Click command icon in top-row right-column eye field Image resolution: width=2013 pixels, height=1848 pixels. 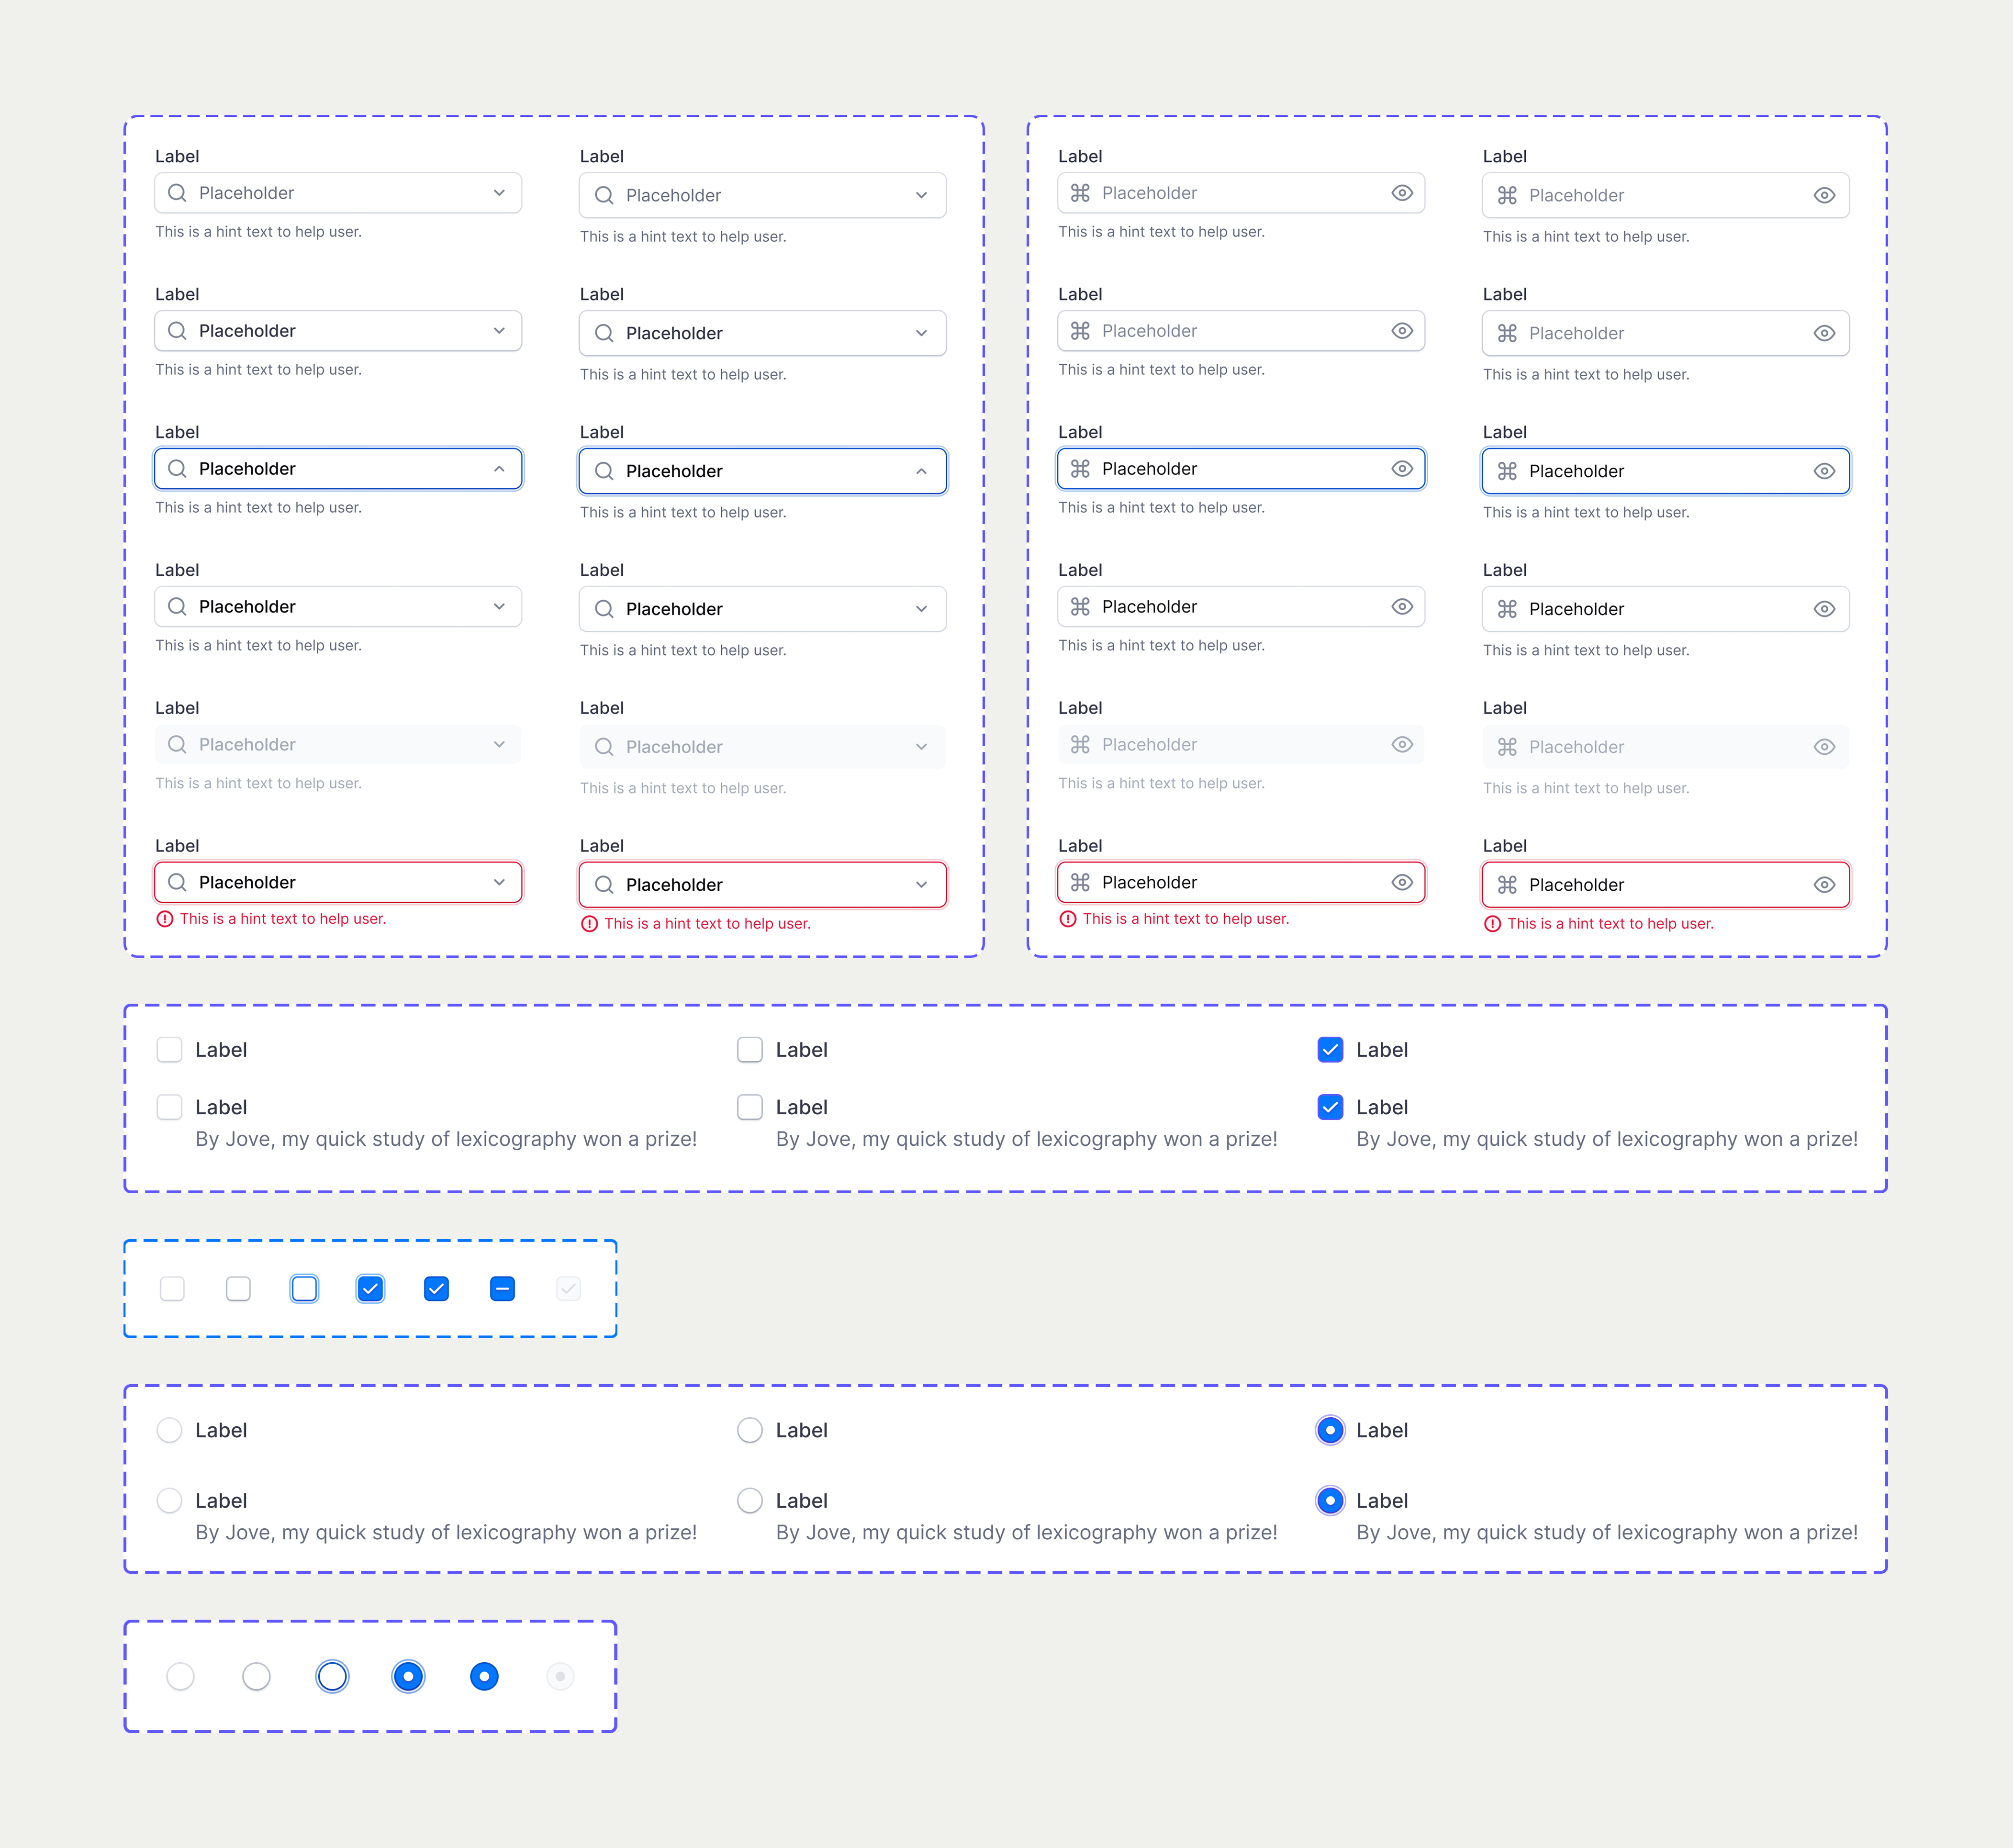(x=1507, y=195)
